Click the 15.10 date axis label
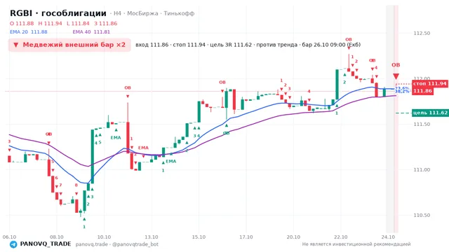The image size is (449, 252). [199, 237]
